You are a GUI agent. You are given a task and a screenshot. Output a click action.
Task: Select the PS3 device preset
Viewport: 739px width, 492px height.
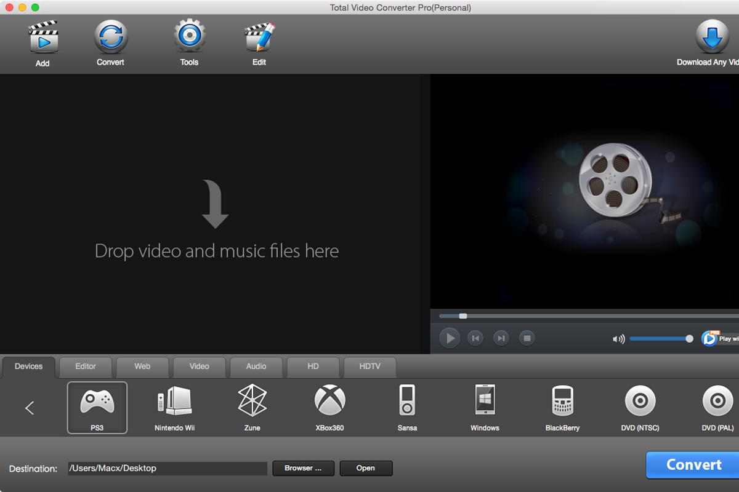(x=97, y=408)
